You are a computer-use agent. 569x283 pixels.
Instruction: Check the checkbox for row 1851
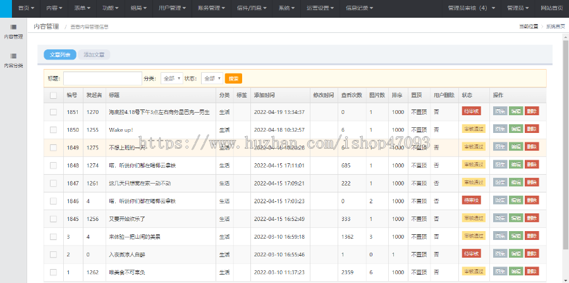53,112
